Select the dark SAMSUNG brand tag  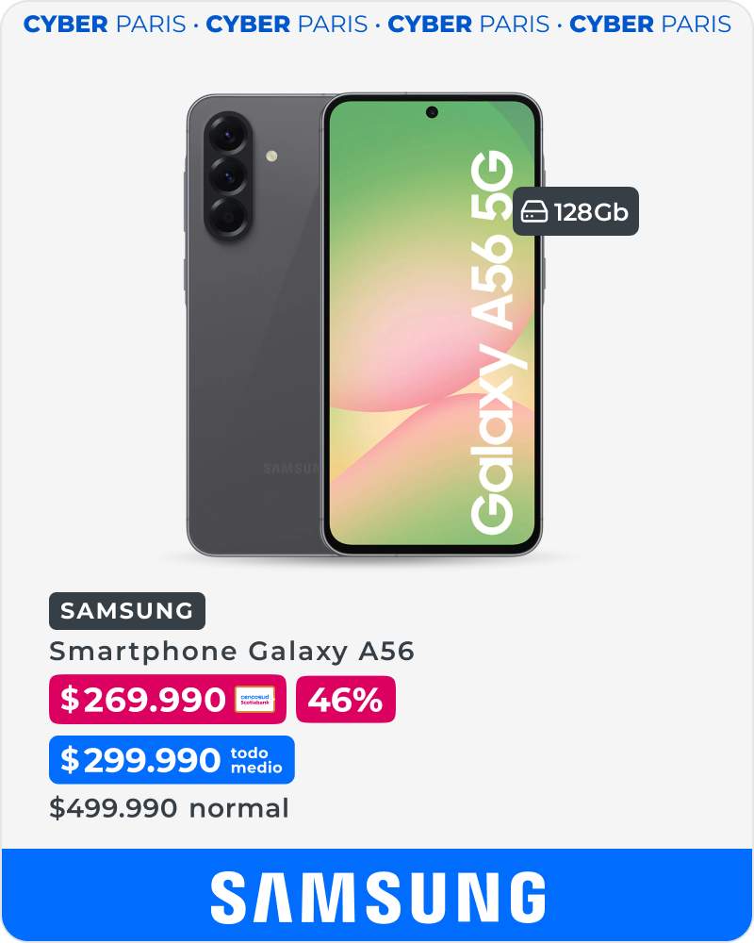point(127,611)
